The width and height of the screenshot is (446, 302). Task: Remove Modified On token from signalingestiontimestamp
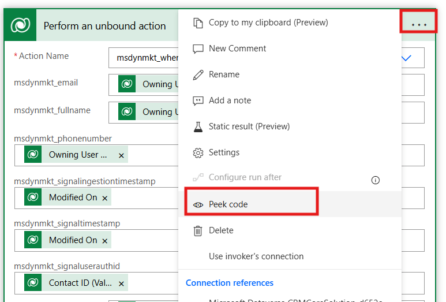coord(104,198)
